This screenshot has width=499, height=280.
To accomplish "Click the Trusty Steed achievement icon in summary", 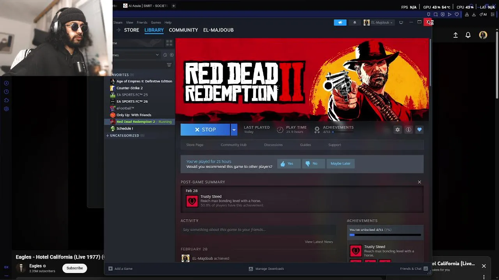I will [x=192, y=201].
